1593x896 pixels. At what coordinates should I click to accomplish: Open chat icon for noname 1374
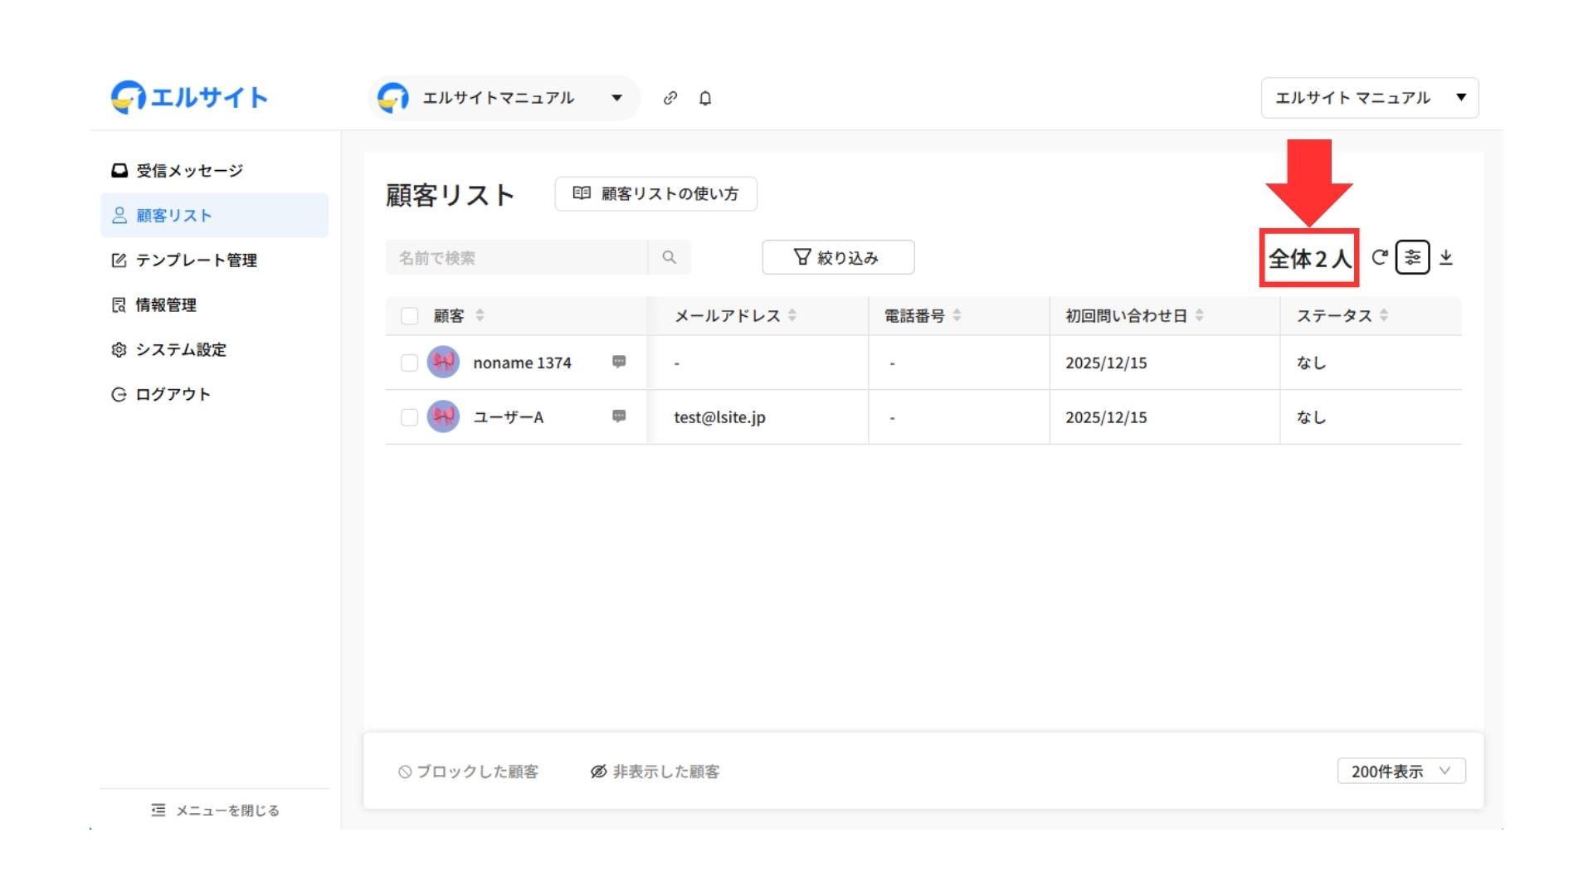[x=619, y=362]
